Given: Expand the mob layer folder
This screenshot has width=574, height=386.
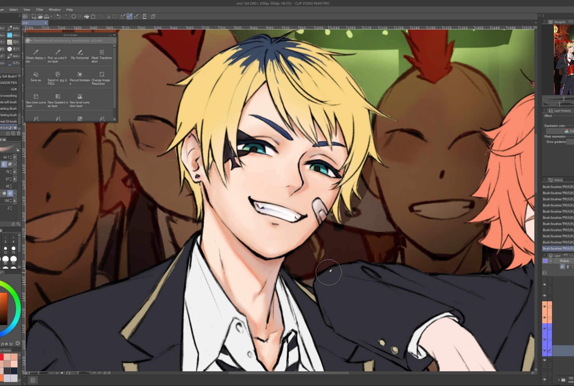Looking at the screenshot, I should click(559, 379).
